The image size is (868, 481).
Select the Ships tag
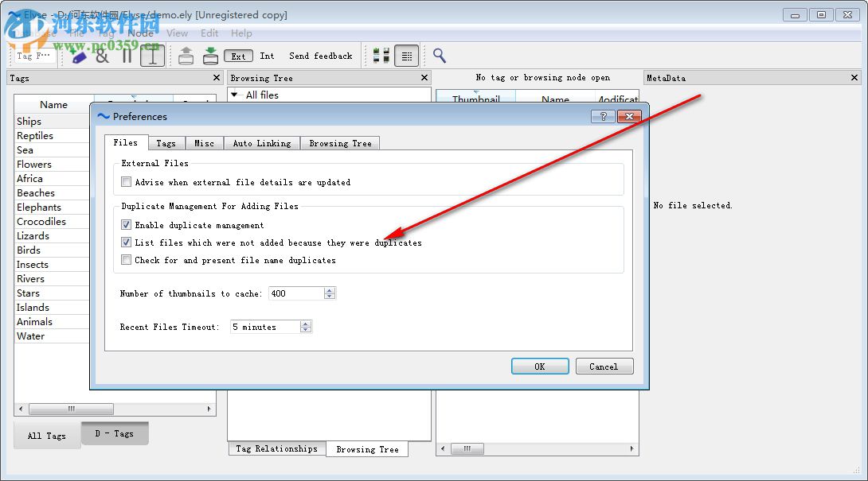point(29,121)
